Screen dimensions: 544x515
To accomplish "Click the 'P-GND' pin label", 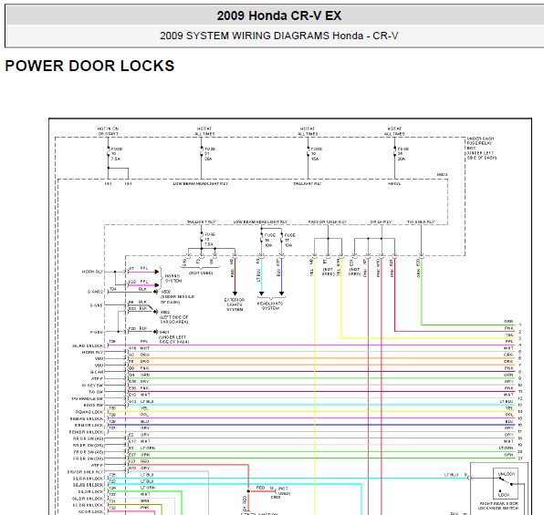I will point(97,332).
